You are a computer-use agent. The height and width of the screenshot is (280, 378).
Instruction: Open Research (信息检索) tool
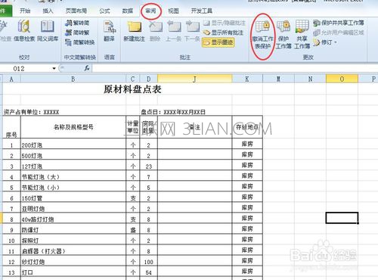click(24, 32)
